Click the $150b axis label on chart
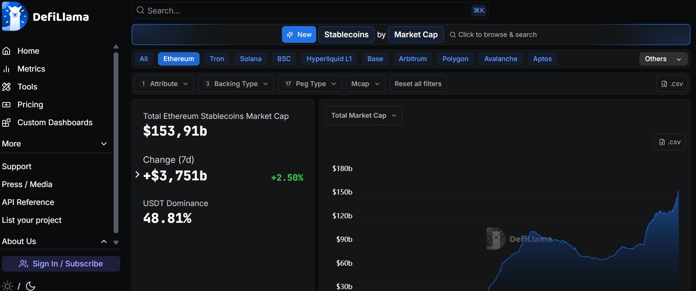Image resolution: width=696 pixels, height=291 pixels. [x=342, y=192]
